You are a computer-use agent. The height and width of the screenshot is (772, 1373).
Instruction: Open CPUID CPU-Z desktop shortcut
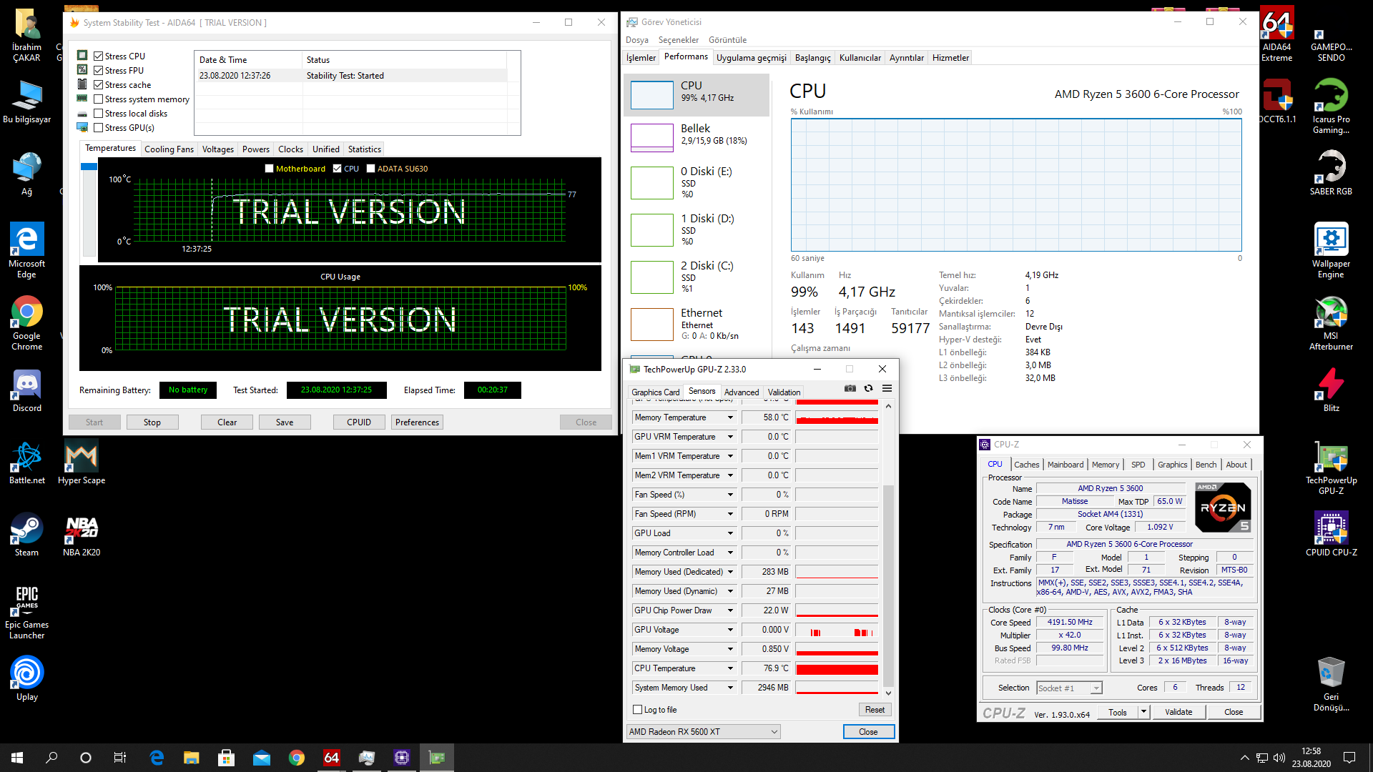1331,535
